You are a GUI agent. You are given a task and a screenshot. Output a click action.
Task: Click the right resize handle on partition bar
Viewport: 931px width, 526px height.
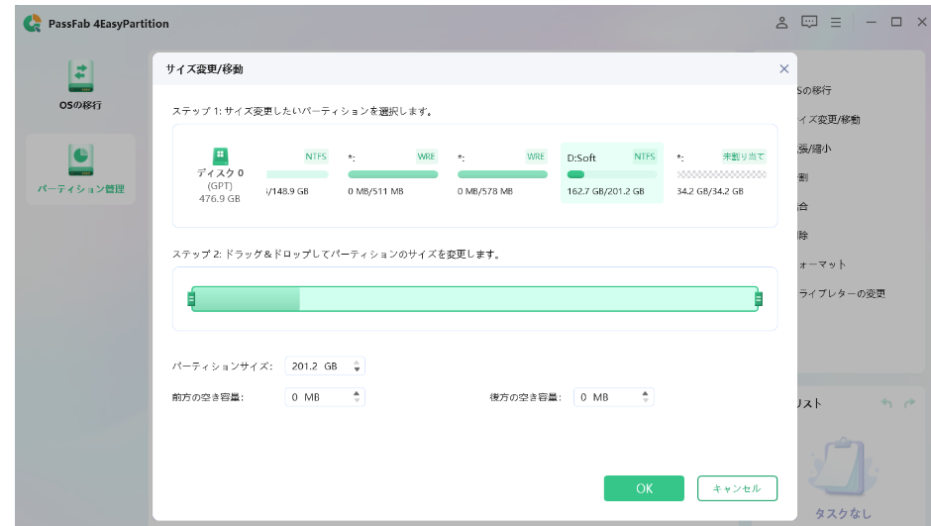click(759, 299)
